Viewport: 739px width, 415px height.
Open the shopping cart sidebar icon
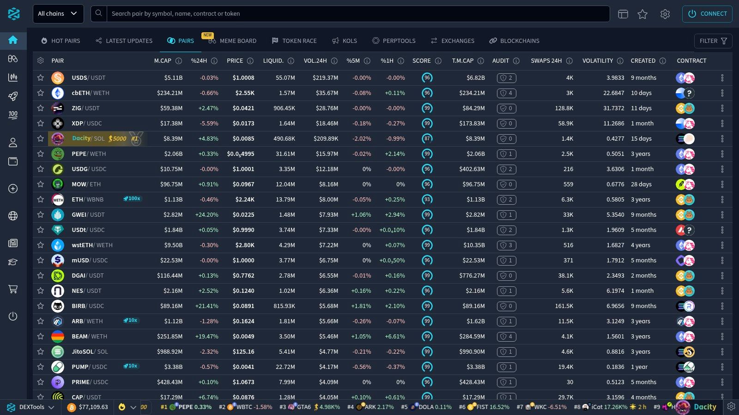pos(13,289)
